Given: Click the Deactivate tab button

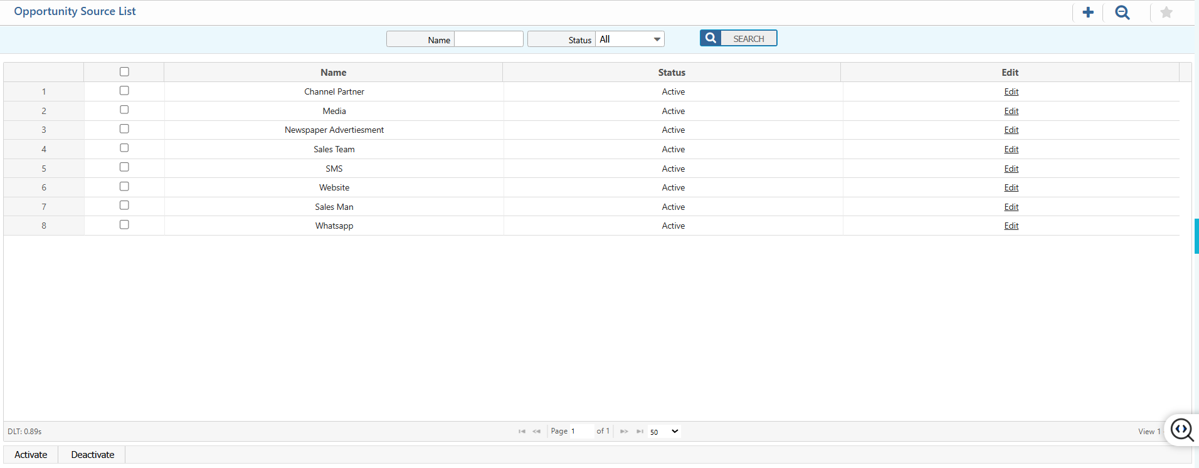Looking at the screenshot, I should point(92,455).
